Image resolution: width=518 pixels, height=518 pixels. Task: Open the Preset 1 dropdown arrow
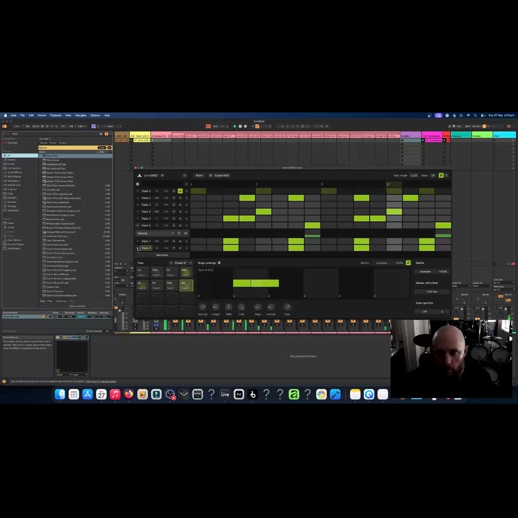point(191,263)
